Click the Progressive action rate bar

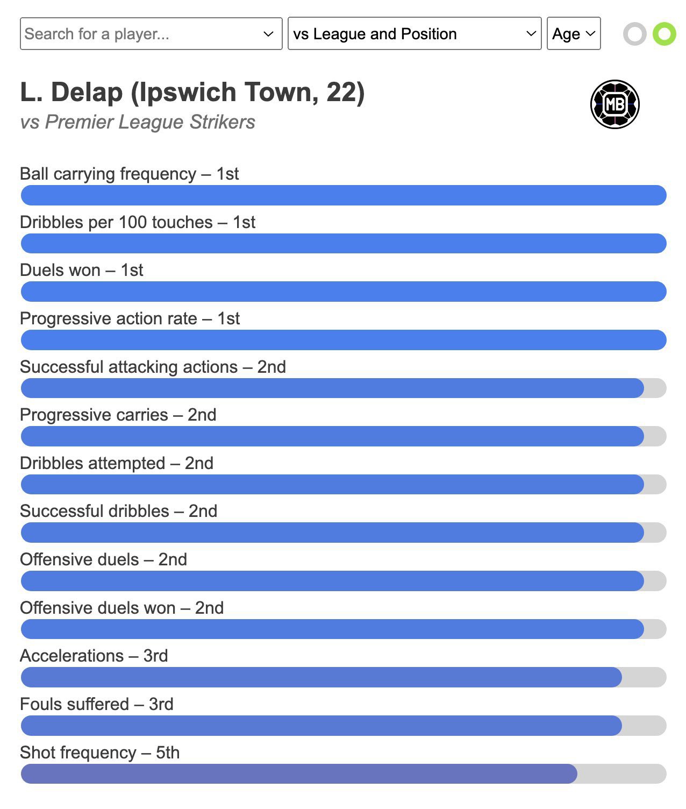point(344,340)
